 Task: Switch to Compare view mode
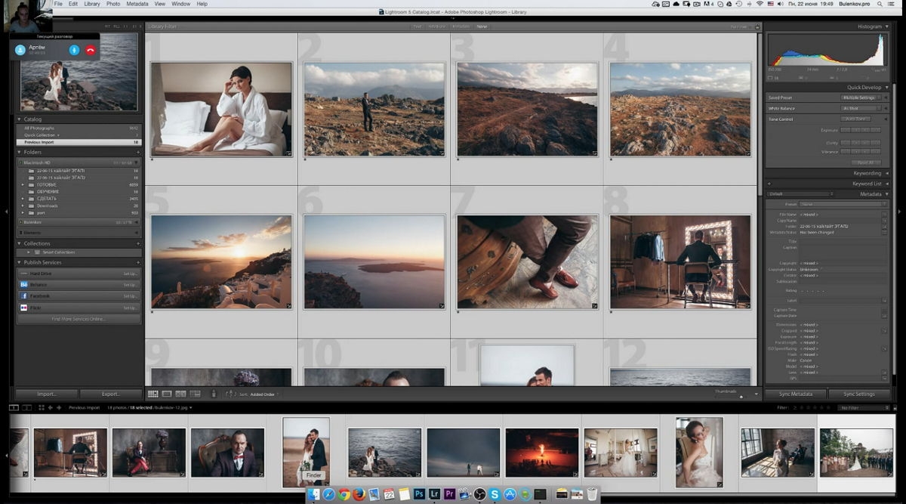point(180,394)
